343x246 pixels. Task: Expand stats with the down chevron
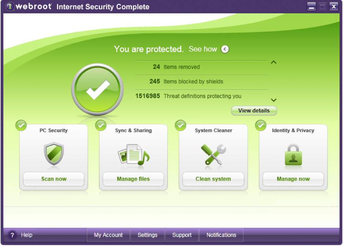pos(274,100)
